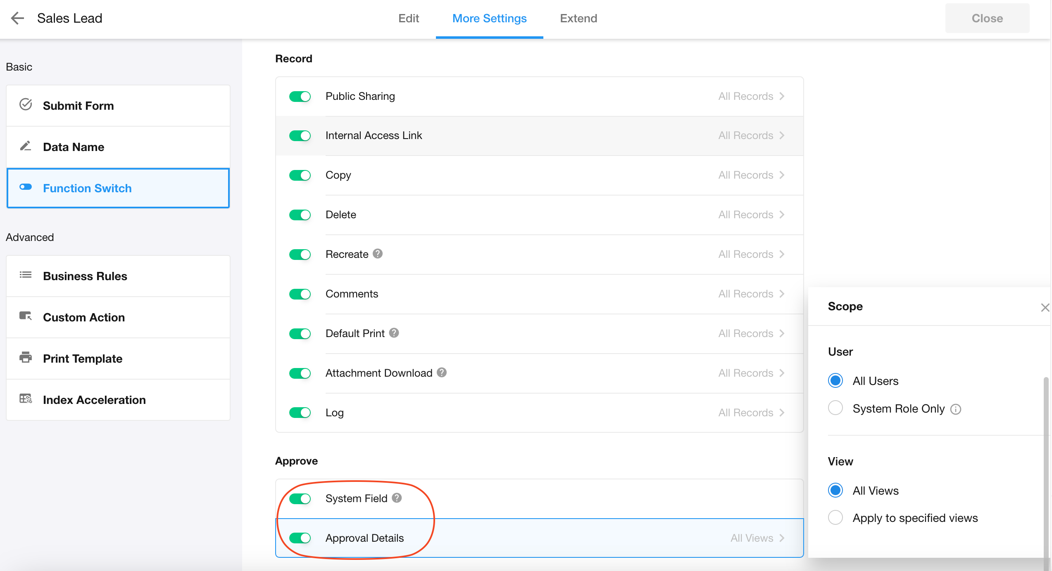Switch to the Edit tab
Image resolution: width=1052 pixels, height=571 pixels.
coord(408,18)
